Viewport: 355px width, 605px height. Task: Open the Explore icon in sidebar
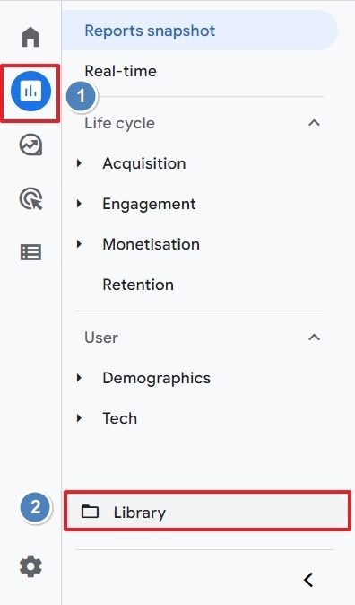[x=30, y=145]
